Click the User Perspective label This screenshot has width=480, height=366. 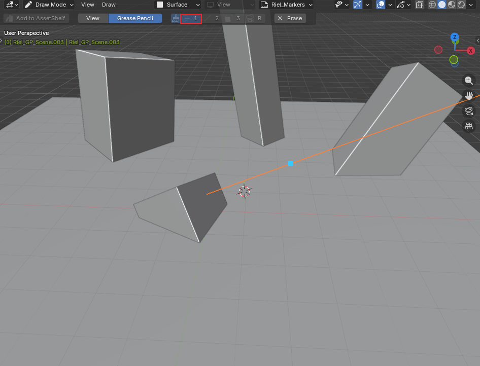[26, 33]
